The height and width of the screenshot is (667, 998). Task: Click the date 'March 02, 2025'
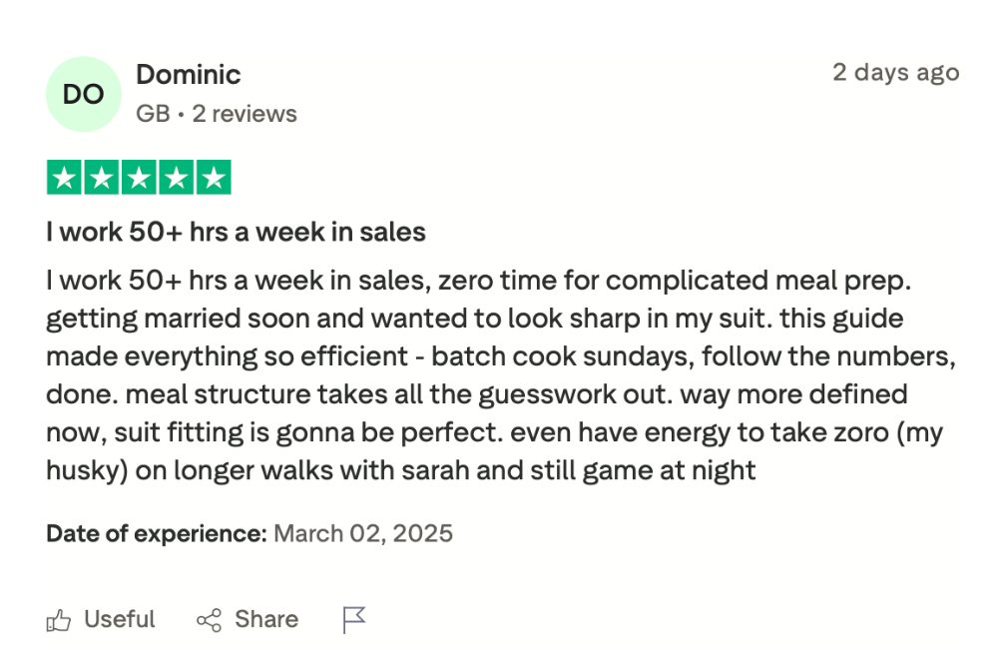tap(363, 533)
